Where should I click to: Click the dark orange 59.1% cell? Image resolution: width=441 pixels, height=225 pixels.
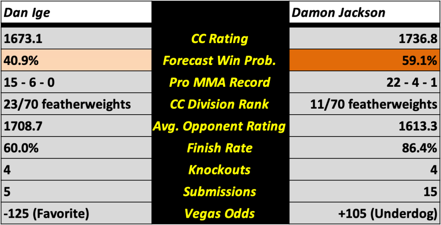pyautogui.click(x=364, y=61)
